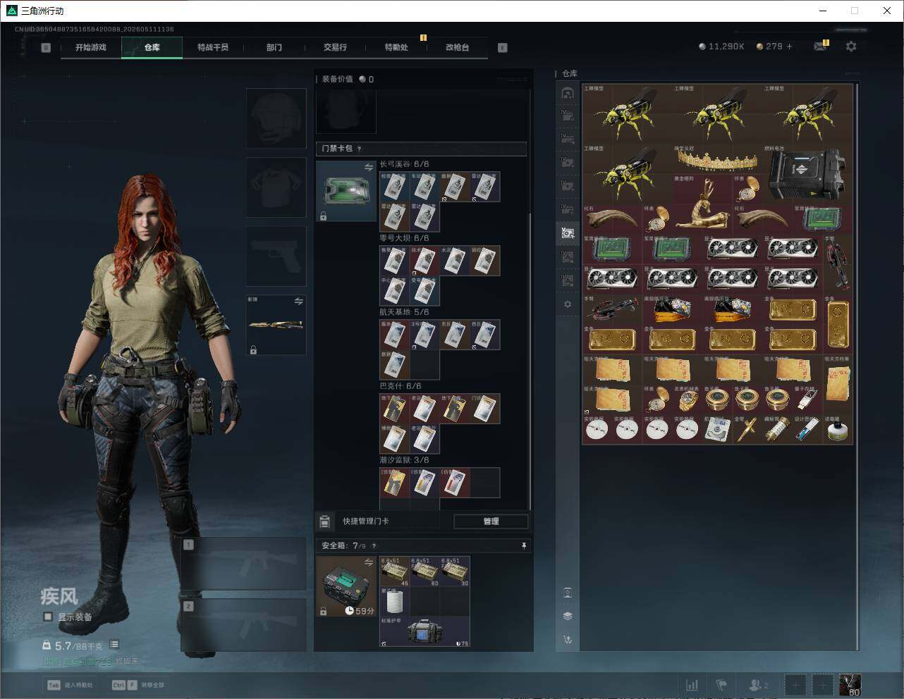
Task: Open warehouse sidebar gear settings
Action: point(568,304)
